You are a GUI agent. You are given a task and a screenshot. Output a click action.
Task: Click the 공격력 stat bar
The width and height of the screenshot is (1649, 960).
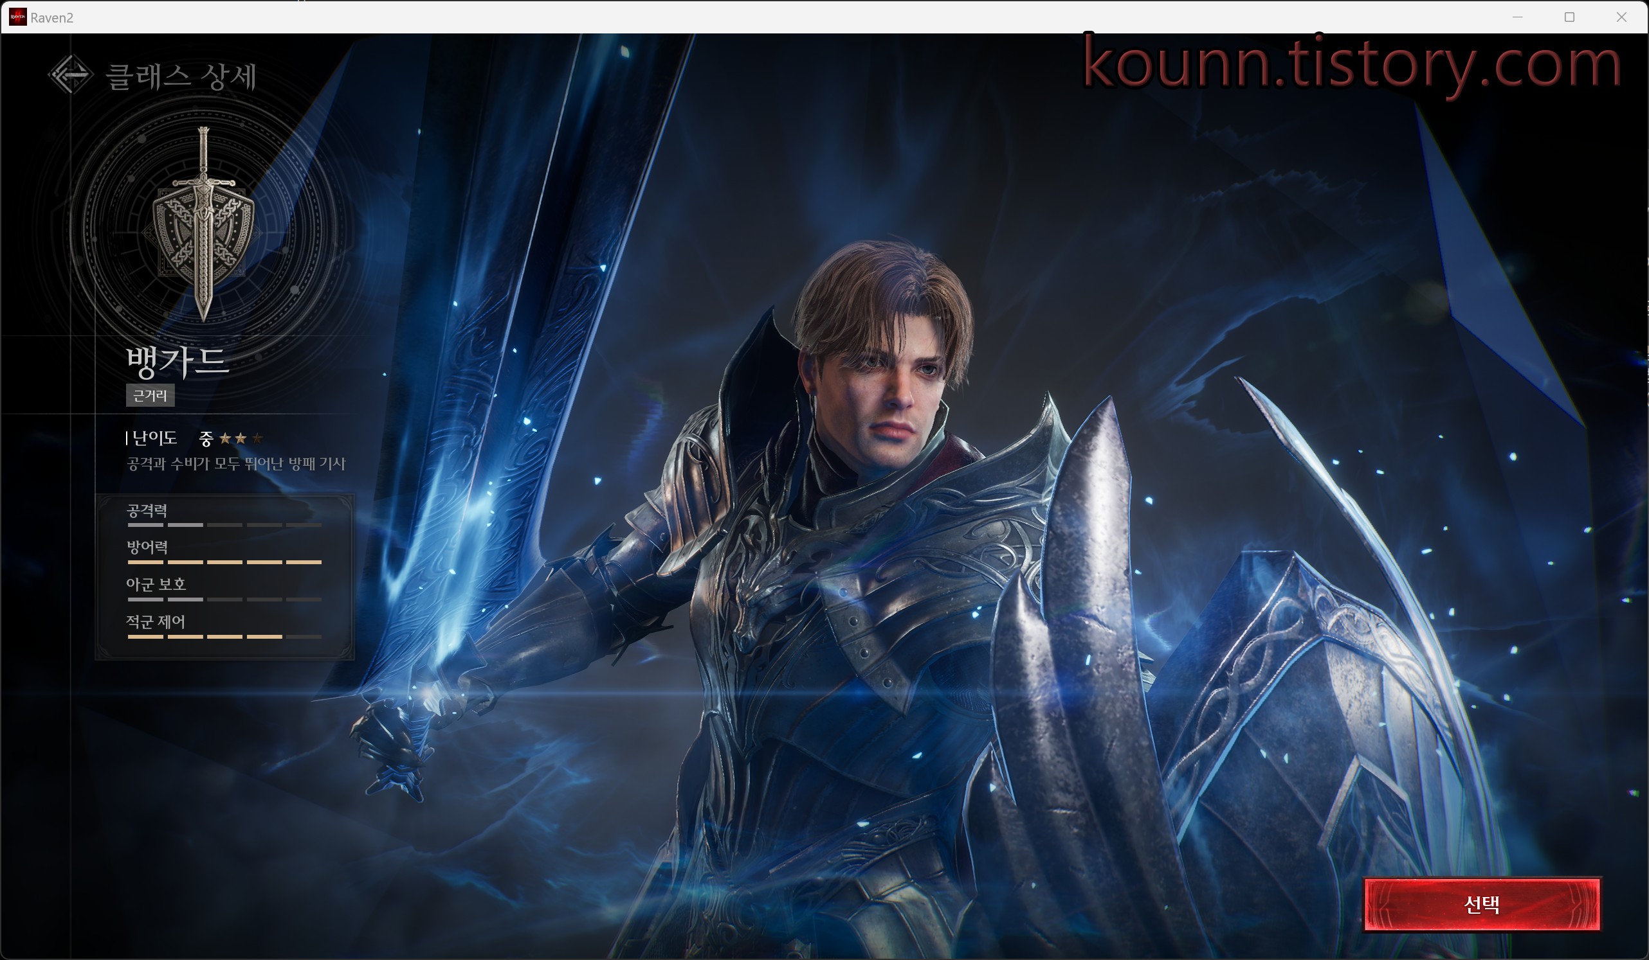click(224, 524)
